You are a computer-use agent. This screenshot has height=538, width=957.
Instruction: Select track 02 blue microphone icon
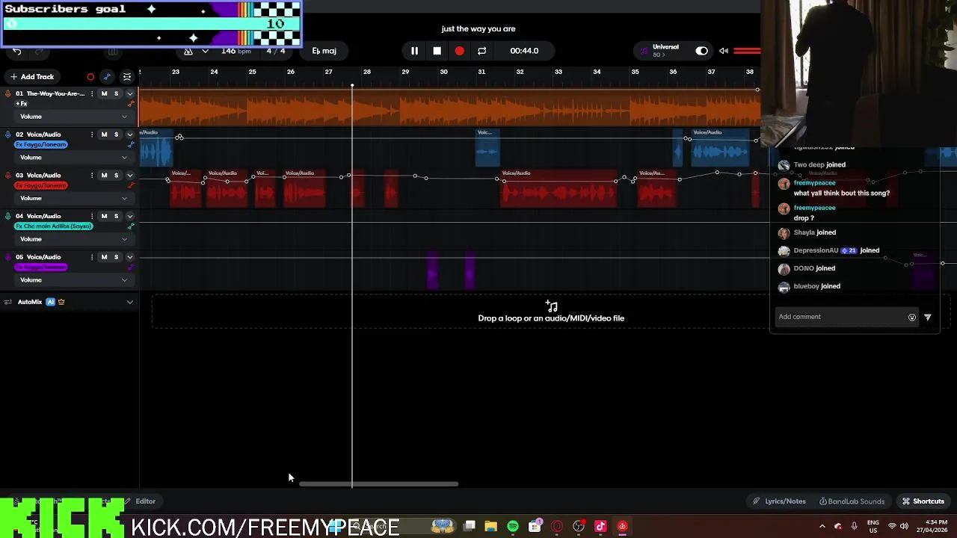pyautogui.click(x=8, y=134)
